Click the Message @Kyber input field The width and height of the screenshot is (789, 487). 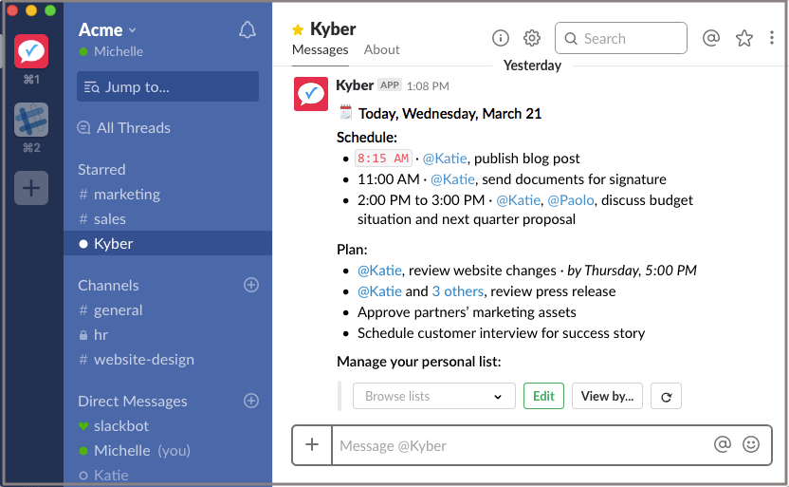(519, 445)
